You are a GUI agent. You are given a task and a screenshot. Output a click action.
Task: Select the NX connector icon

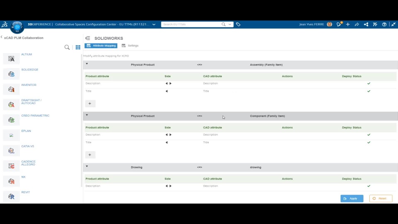(11, 181)
